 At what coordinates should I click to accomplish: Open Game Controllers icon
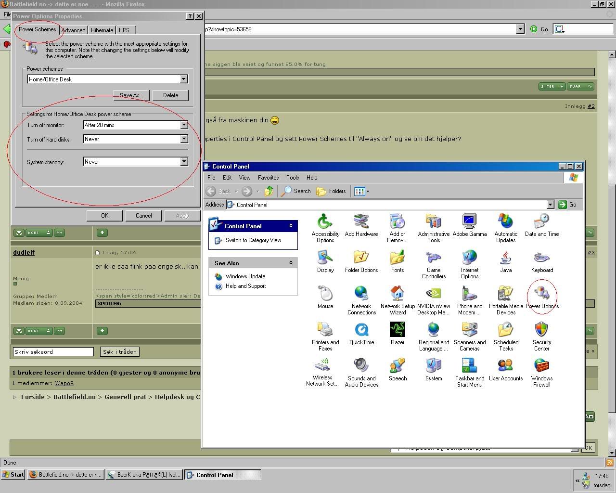434,264
